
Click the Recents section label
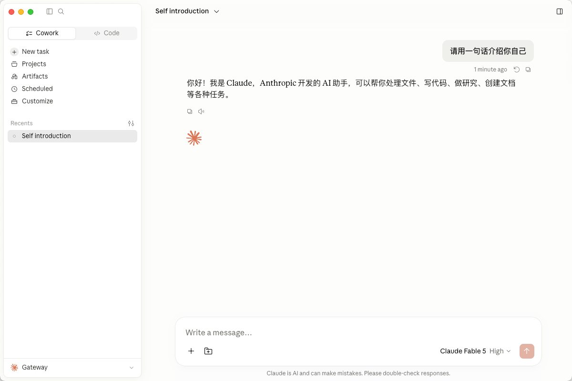pos(21,123)
